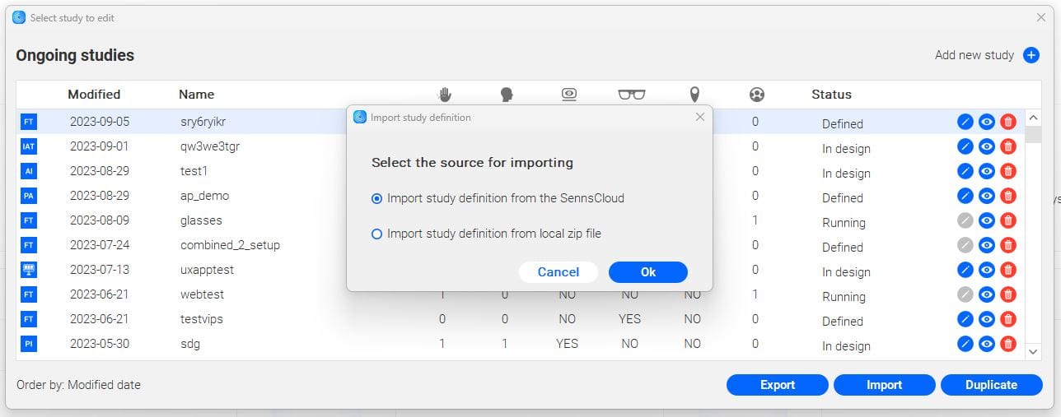
Task: Preview the uxapptest study via eye icon
Action: click(x=987, y=270)
